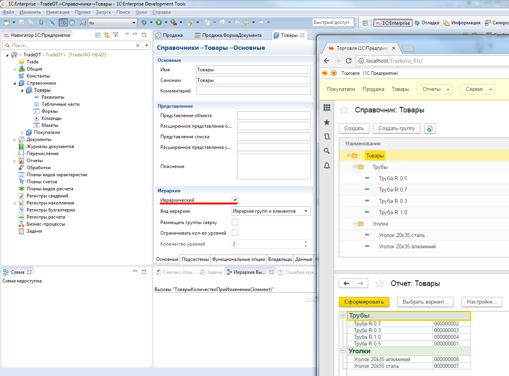Switch to the Подсистемы tab
This screenshot has width=509, height=376.
pos(195,259)
